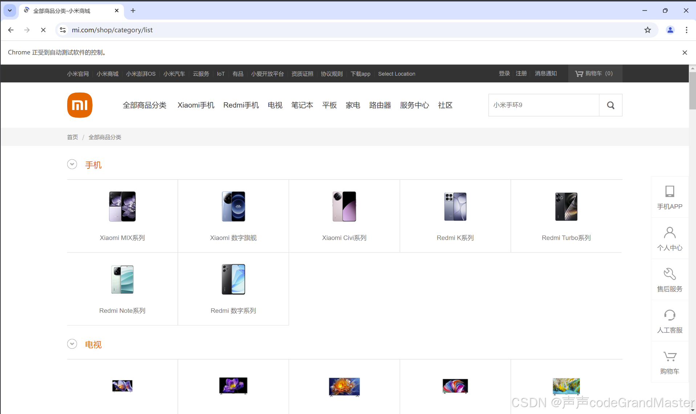This screenshot has width=696, height=414.
Task: Open 笔记本 navigation item
Action: [x=302, y=105]
